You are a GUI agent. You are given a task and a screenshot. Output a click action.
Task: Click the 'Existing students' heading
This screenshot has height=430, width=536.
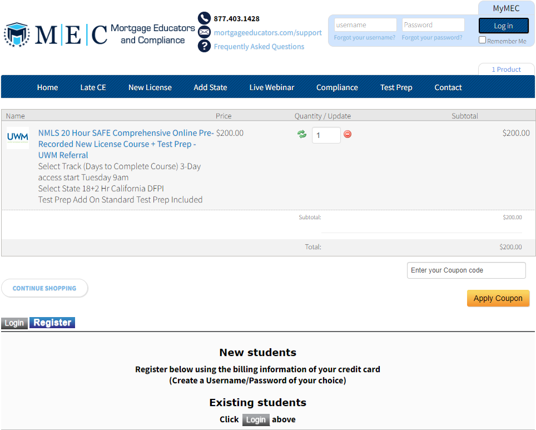coord(258,403)
